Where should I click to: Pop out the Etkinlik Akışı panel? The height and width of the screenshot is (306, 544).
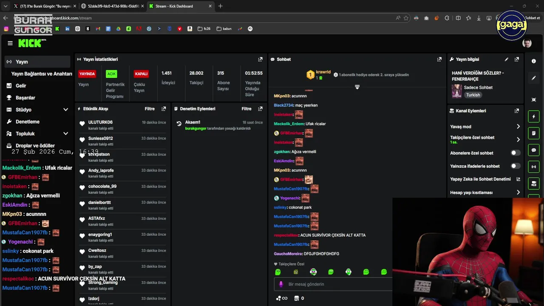(164, 109)
